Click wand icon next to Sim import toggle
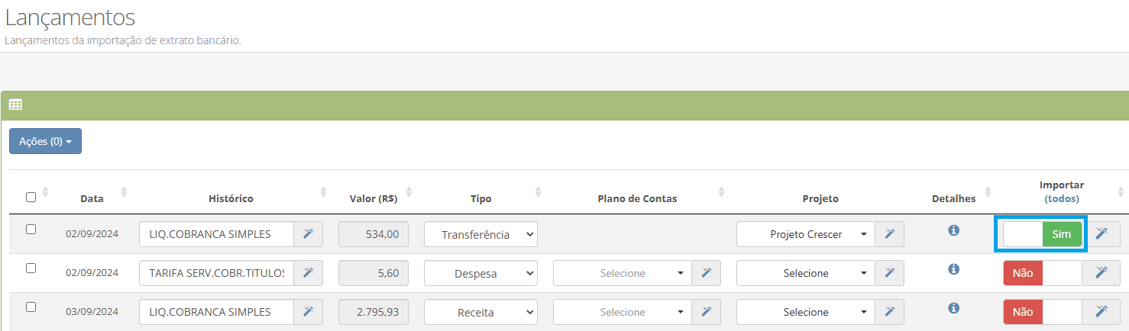This screenshot has width=1129, height=331. click(x=1102, y=234)
